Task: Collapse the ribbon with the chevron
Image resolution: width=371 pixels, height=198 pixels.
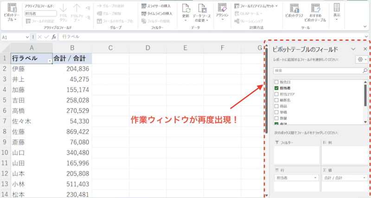Action: 365,26
